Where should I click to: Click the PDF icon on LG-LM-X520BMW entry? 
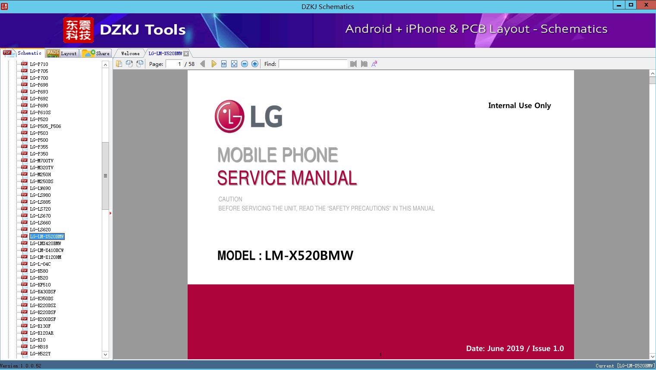click(25, 236)
